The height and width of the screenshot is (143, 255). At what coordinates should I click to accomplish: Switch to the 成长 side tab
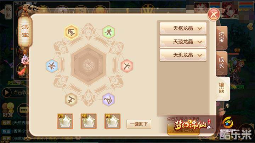click(x=222, y=63)
